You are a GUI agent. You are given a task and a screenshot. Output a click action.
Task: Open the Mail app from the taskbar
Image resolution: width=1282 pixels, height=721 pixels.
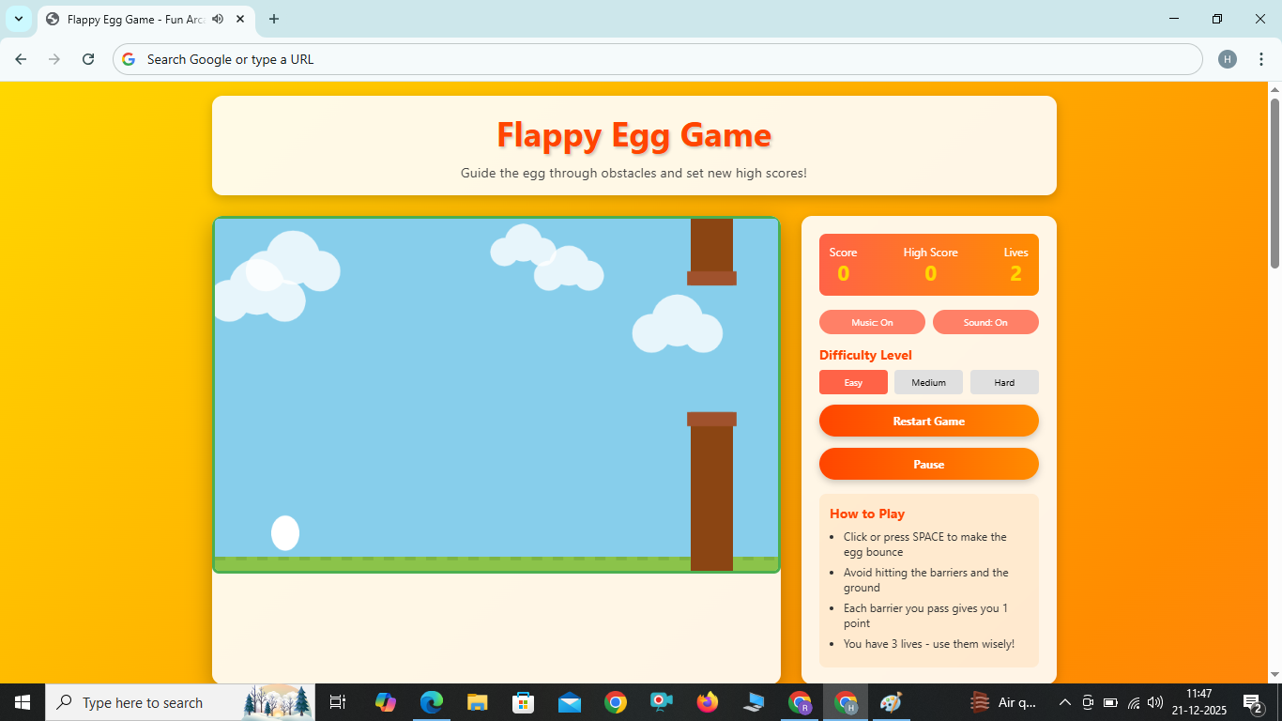(x=569, y=701)
